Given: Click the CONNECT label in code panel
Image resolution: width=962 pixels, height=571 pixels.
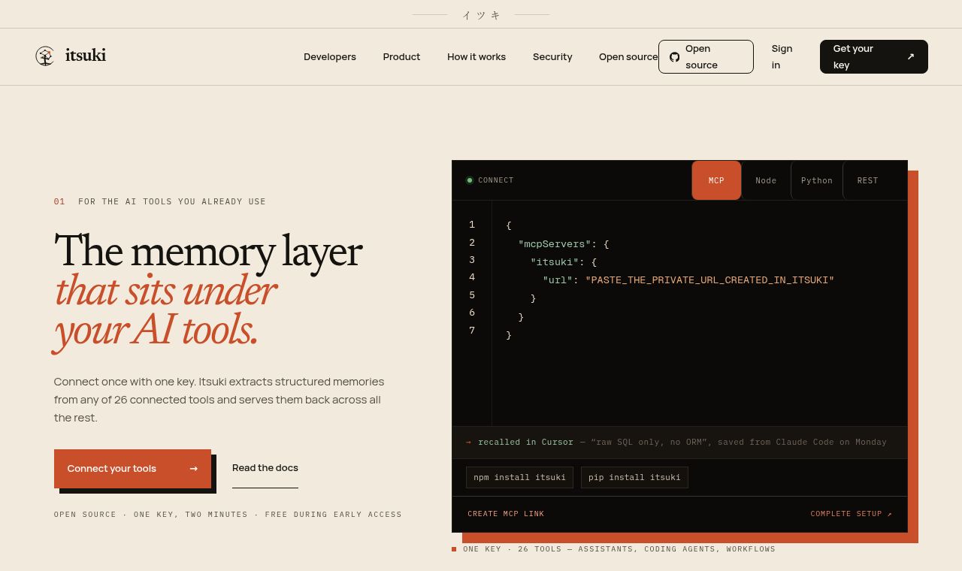Looking at the screenshot, I should click(x=496, y=180).
